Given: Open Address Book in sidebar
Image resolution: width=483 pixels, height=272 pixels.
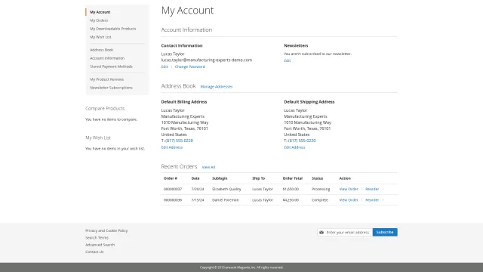Looking at the screenshot, I should tap(101, 50).
